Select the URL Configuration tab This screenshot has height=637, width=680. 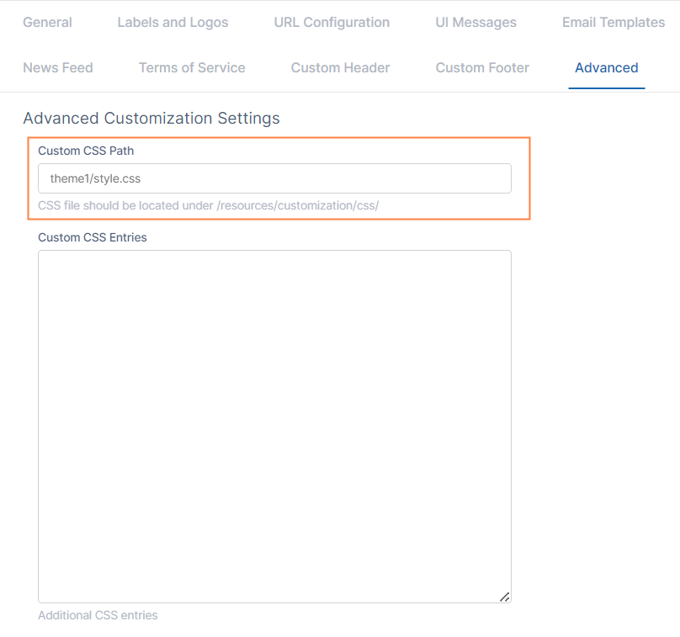coord(331,22)
